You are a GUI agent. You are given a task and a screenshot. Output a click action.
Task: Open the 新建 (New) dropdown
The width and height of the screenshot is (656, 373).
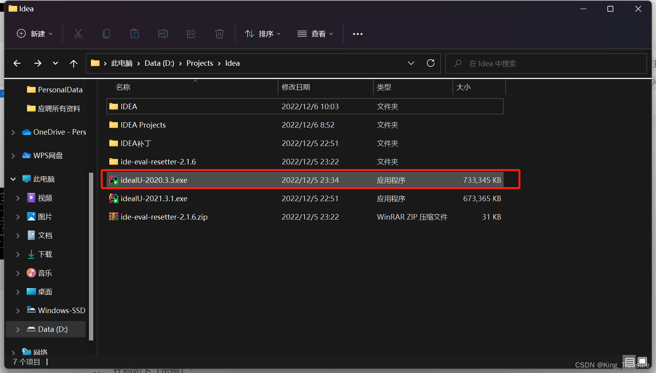(x=34, y=34)
